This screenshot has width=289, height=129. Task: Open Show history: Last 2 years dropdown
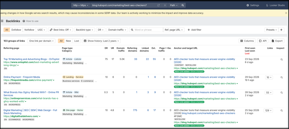(101, 41)
